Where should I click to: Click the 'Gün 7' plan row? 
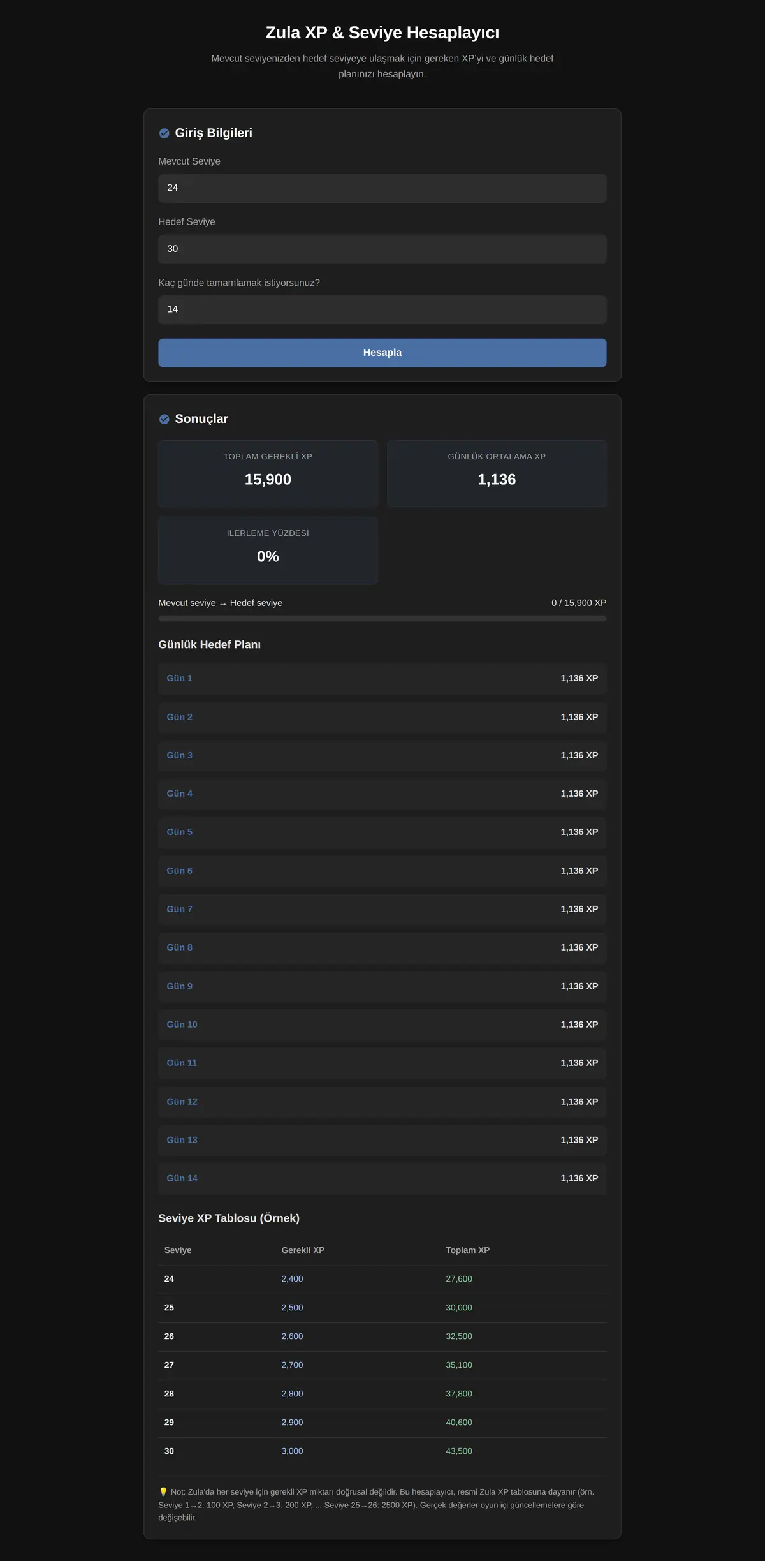382,909
